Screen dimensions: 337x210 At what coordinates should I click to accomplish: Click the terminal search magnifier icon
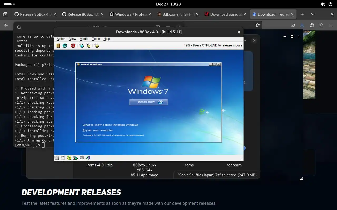(x=19, y=28)
